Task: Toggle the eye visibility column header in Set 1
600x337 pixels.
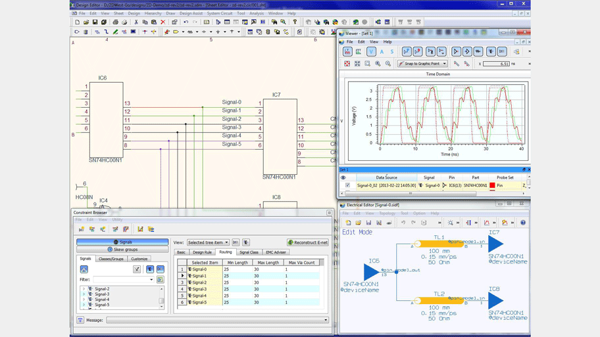Action: pos(343,177)
